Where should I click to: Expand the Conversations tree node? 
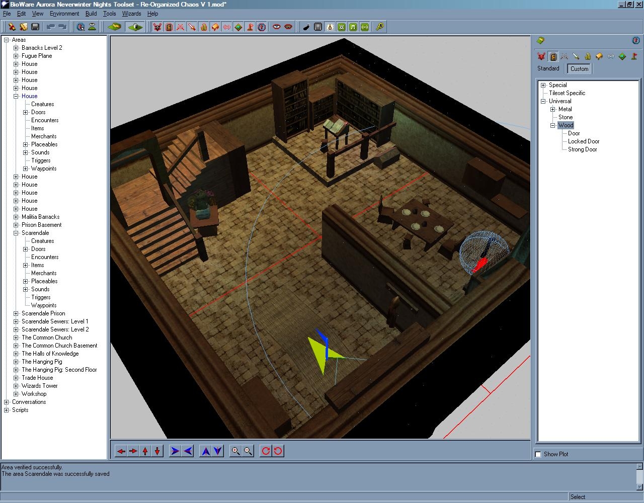point(7,402)
